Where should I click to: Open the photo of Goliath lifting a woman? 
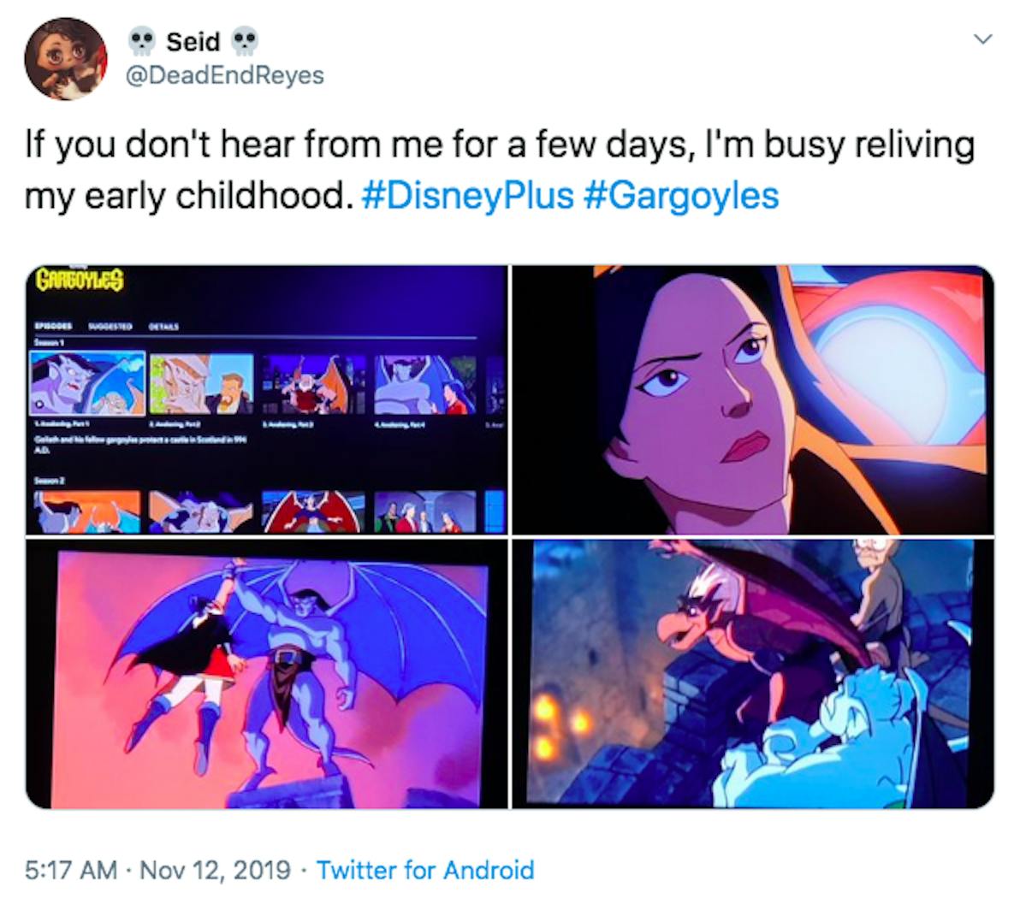(x=266, y=674)
